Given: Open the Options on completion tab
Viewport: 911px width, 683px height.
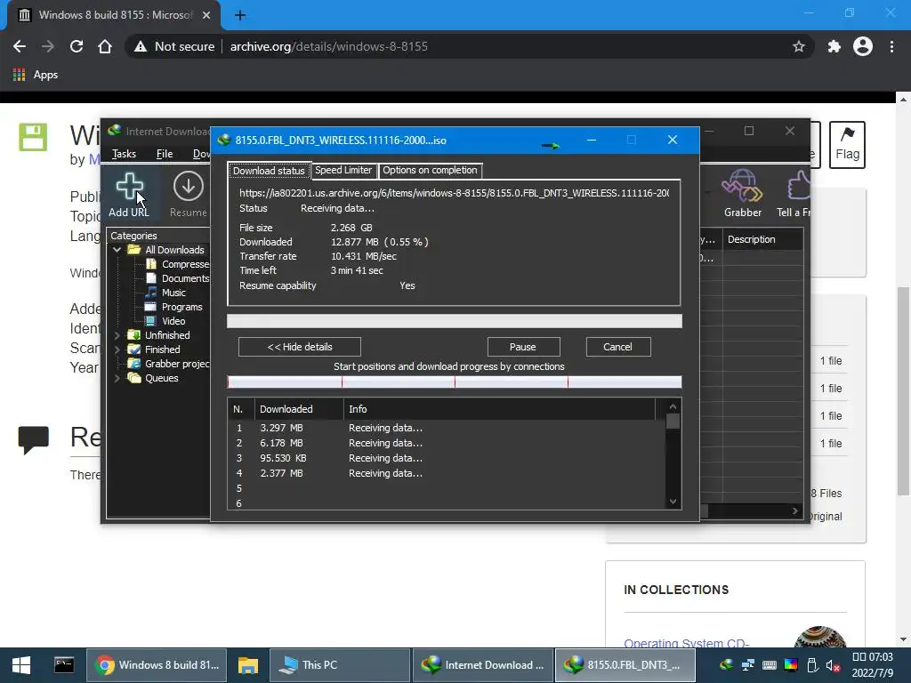Looking at the screenshot, I should tap(430, 170).
